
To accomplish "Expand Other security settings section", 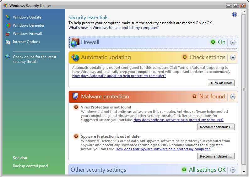I will [233, 170].
